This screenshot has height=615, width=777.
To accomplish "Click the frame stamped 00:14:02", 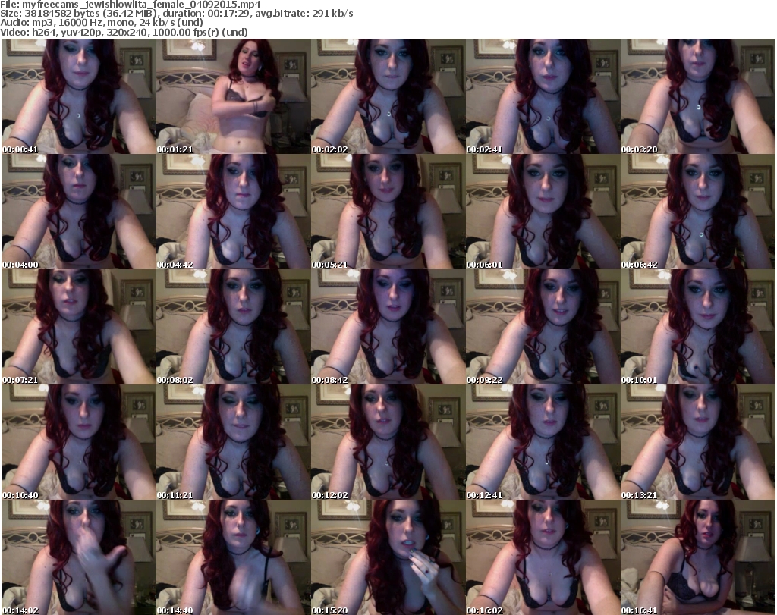I will (x=78, y=557).
